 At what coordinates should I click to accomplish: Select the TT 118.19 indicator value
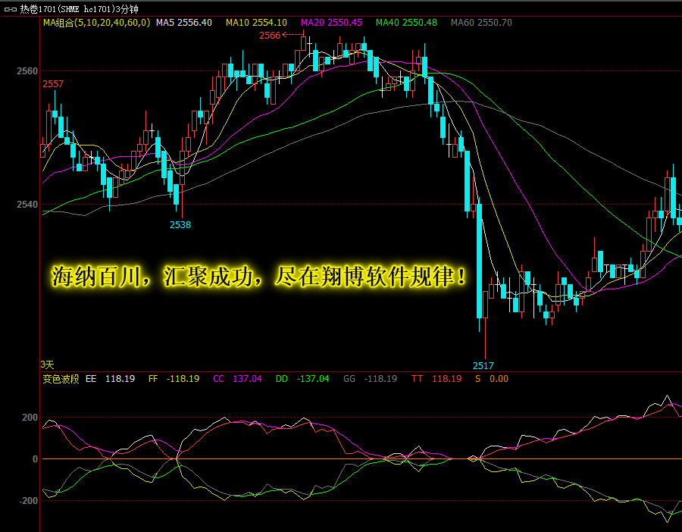pyautogui.click(x=436, y=379)
